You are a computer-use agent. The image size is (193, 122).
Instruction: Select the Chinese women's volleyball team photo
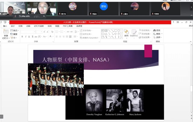56,79
